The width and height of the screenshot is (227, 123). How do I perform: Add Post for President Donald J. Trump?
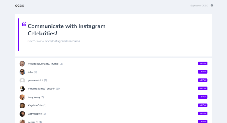(203, 63)
